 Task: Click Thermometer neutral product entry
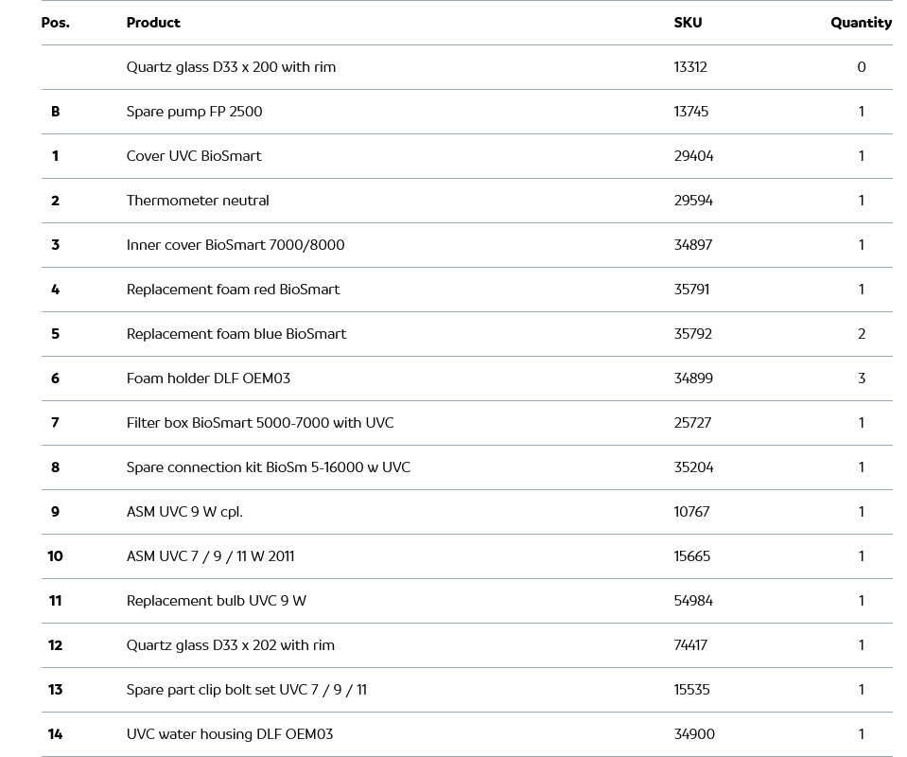click(198, 201)
